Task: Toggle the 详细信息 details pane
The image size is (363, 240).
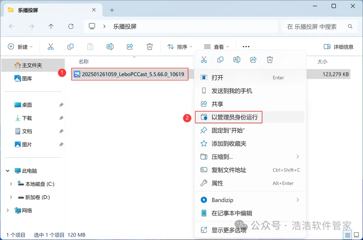Action: [338, 47]
